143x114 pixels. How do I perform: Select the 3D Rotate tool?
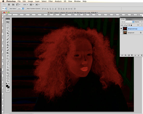click(8, 73)
